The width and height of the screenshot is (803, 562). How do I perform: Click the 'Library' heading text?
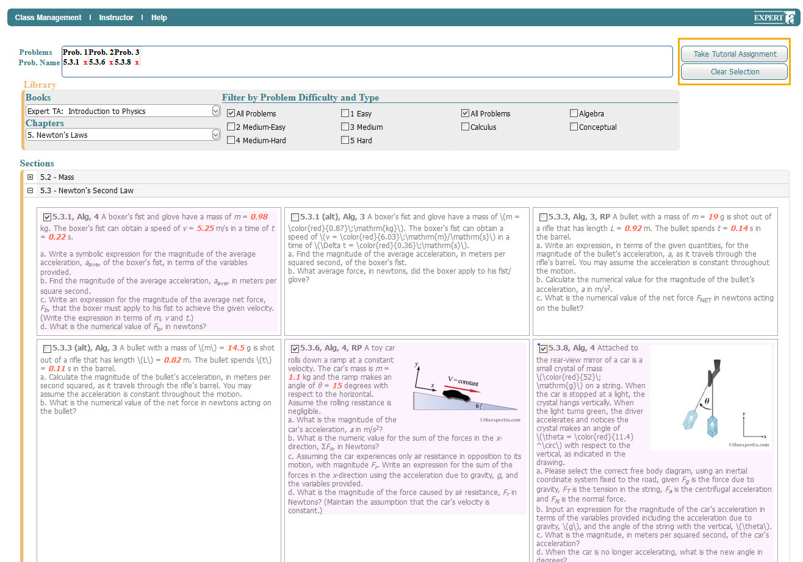click(x=40, y=85)
